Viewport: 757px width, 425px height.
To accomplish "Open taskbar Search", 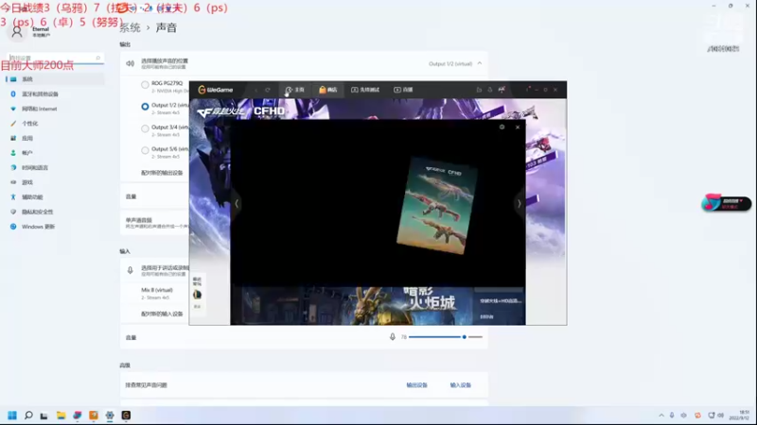I will (28, 416).
